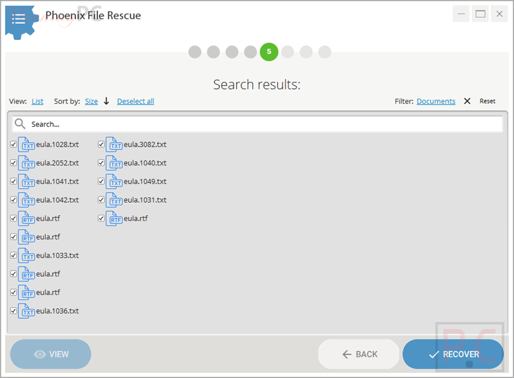The image size is (514, 378).
Task: Uncheck the eula.2052.txt checkbox
Action: pos(14,163)
